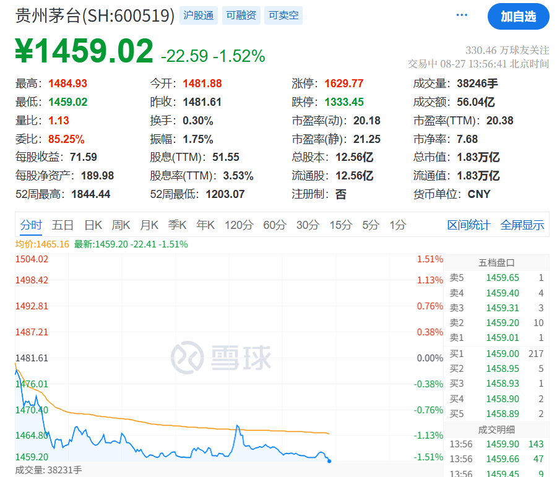Click the trade detail row 1459.66 47
The width and height of the screenshot is (557, 477).
click(x=496, y=459)
